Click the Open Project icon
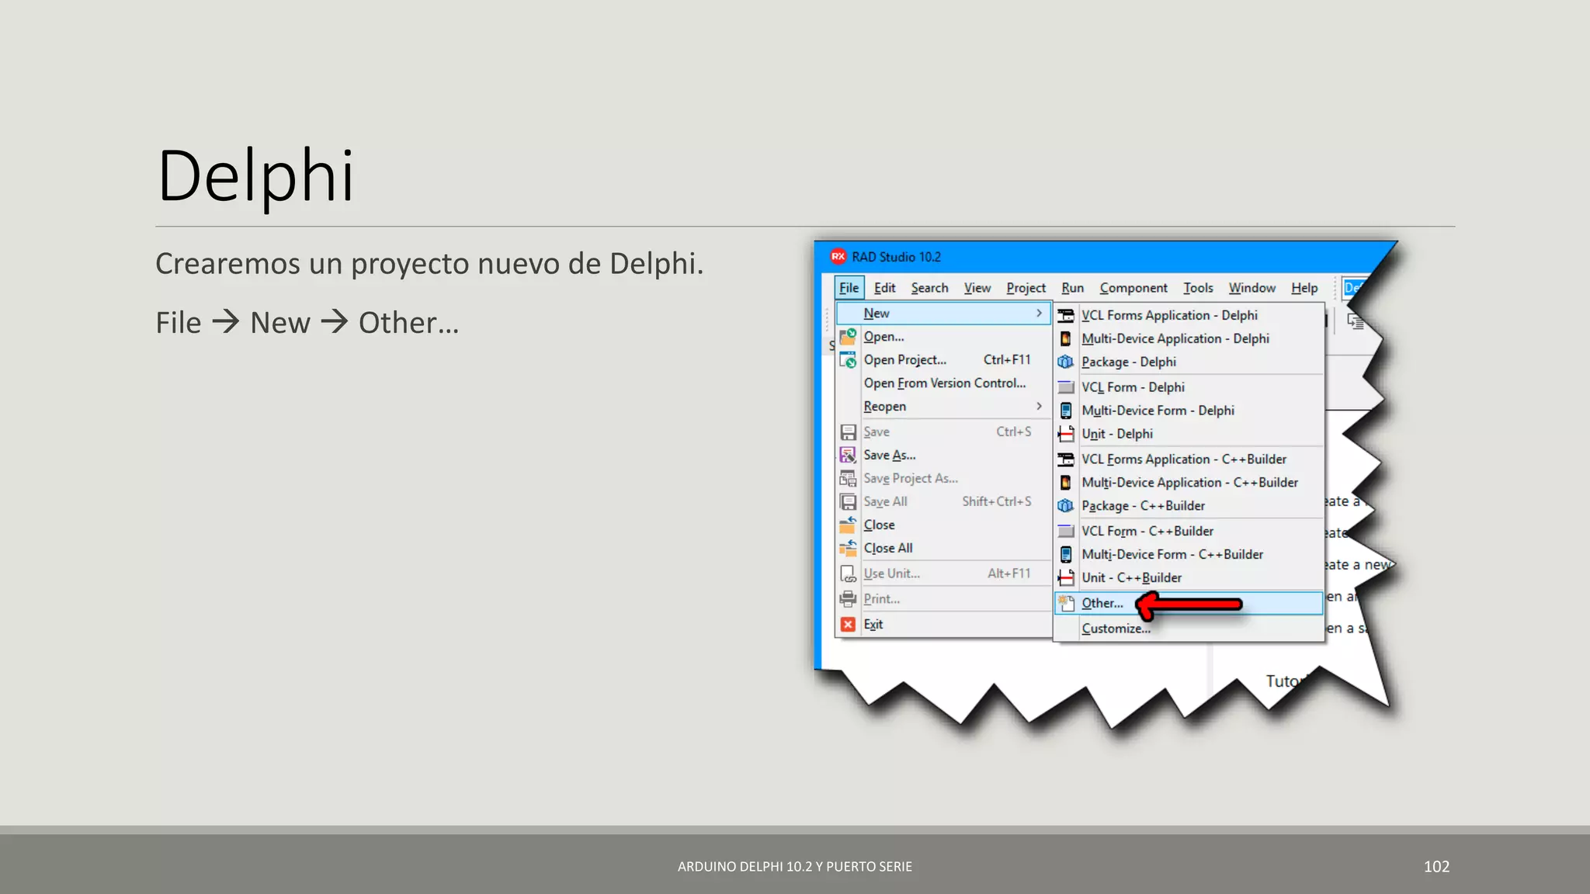Image resolution: width=1590 pixels, height=894 pixels. (x=848, y=360)
